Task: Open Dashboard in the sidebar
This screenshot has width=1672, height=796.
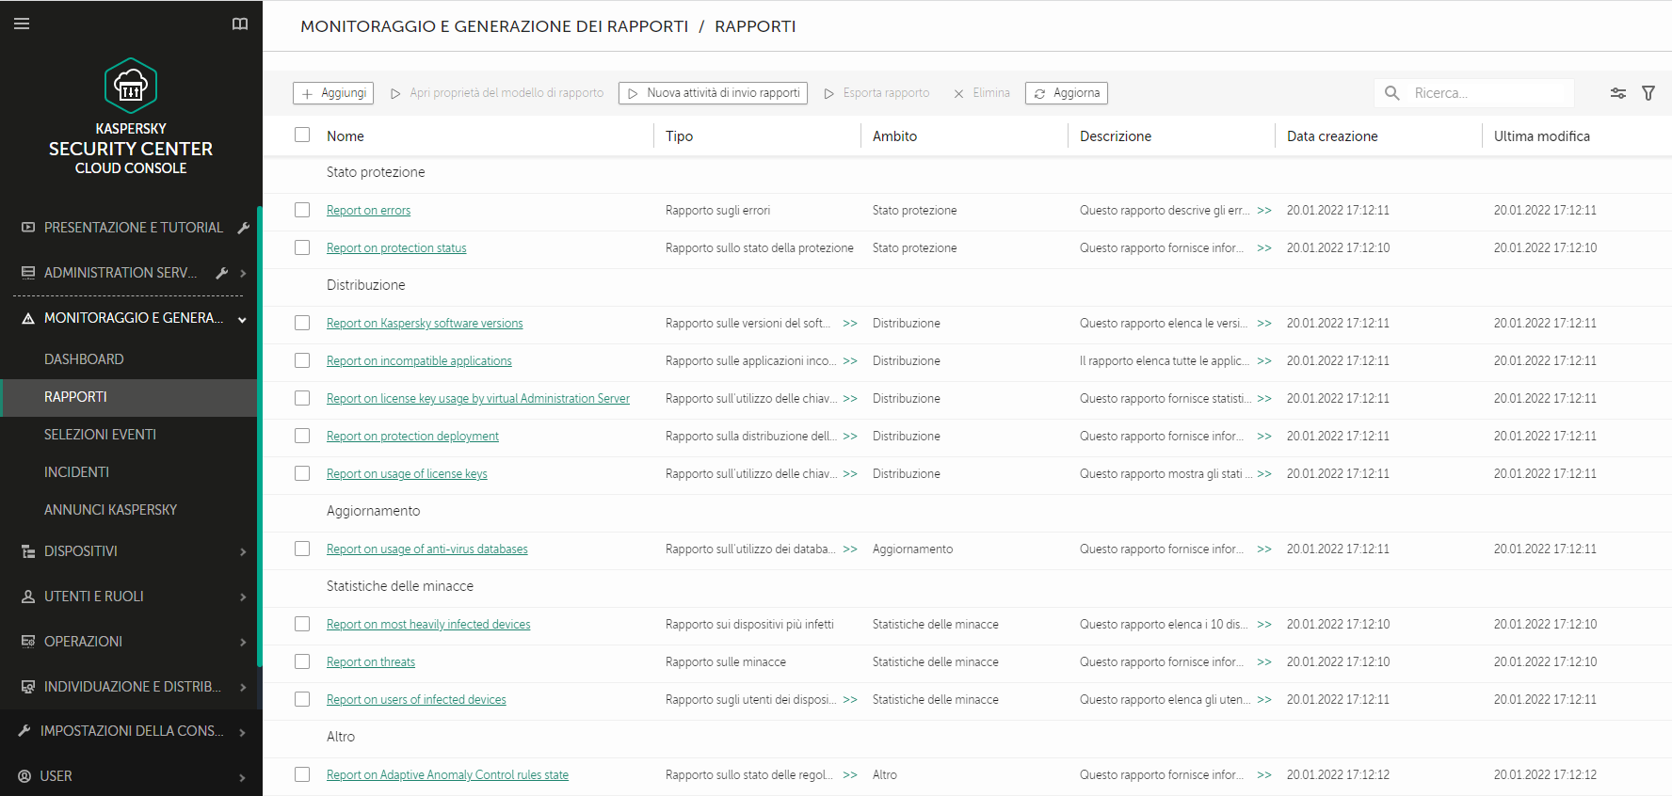Action: 84,359
